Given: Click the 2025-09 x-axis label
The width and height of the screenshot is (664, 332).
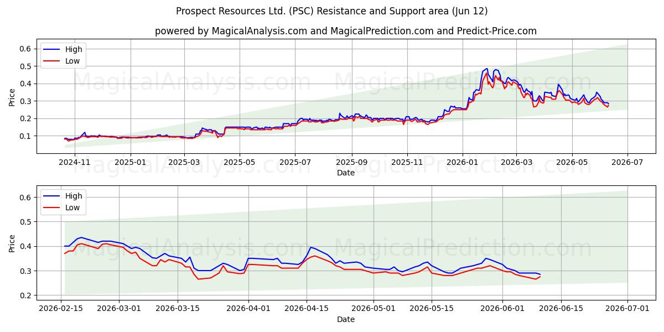Looking at the screenshot, I should coord(352,162).
